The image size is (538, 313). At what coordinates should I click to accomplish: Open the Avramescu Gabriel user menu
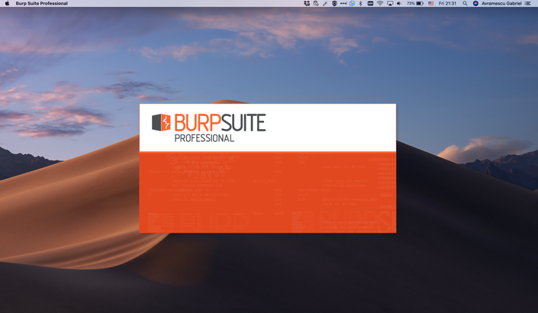pyautogui.click(x=501, y=3)
